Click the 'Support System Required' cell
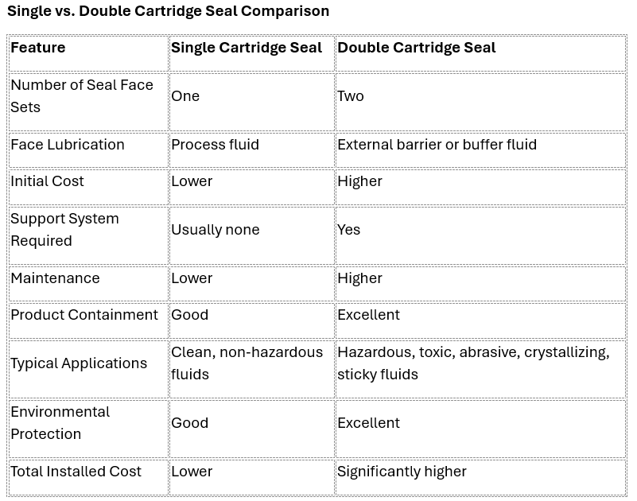Screen dimensions: 637x501 tap(88, 235)
